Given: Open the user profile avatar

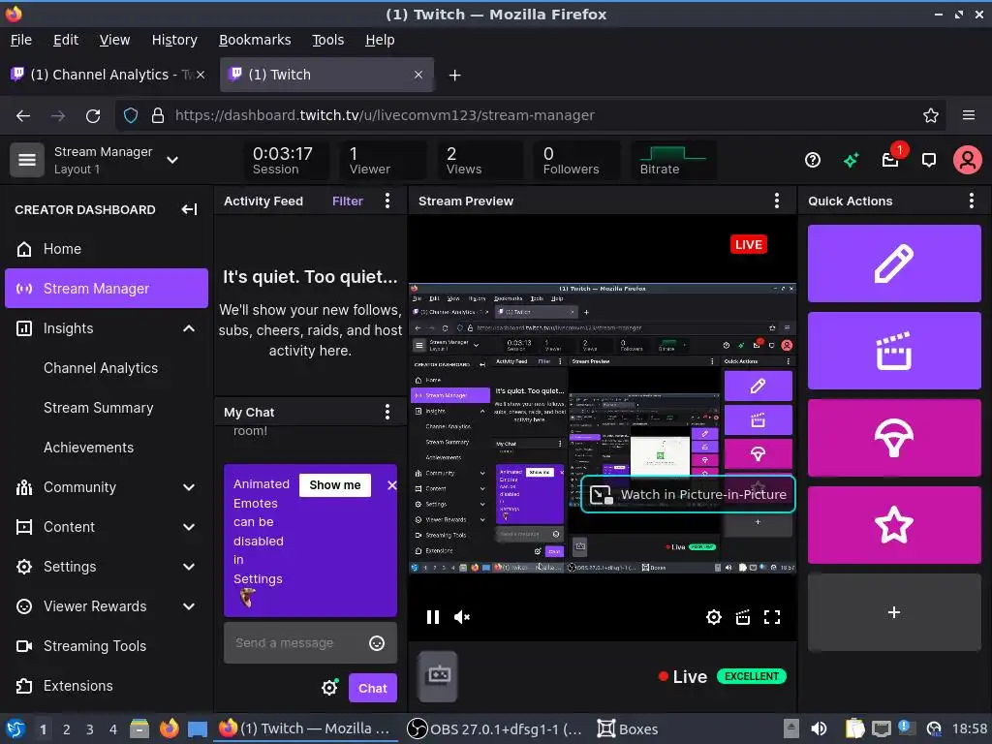Looking at the screenshot, I should 968,160.
